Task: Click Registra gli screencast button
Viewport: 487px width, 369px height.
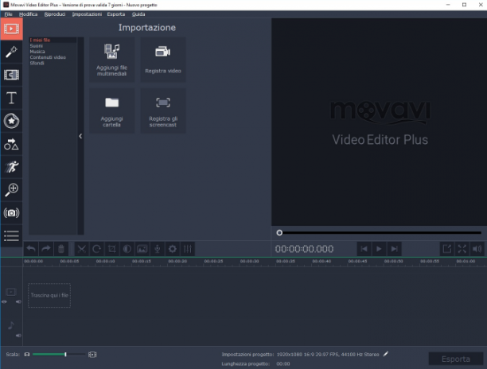Action: (163, 111)
